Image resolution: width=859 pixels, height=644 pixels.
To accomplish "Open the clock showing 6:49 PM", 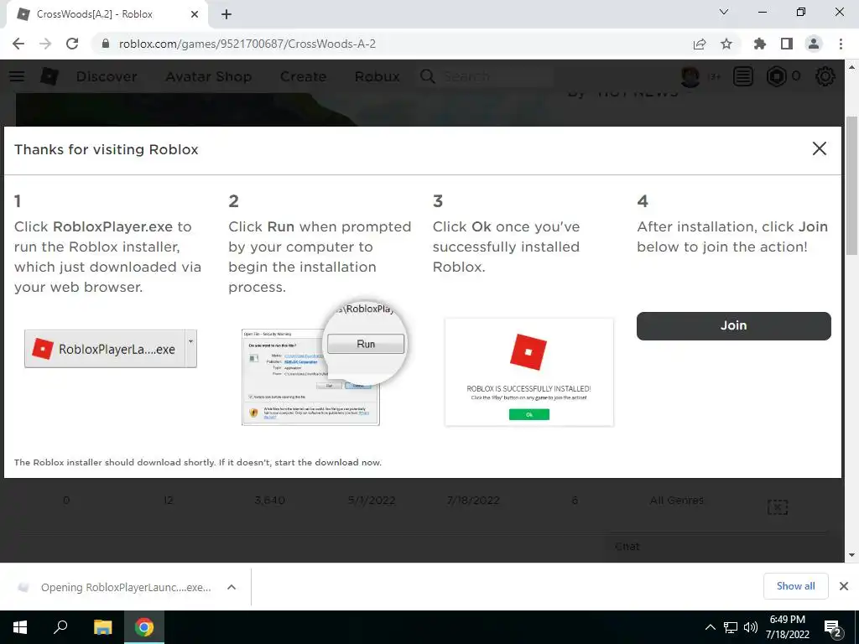I will 787,627.
